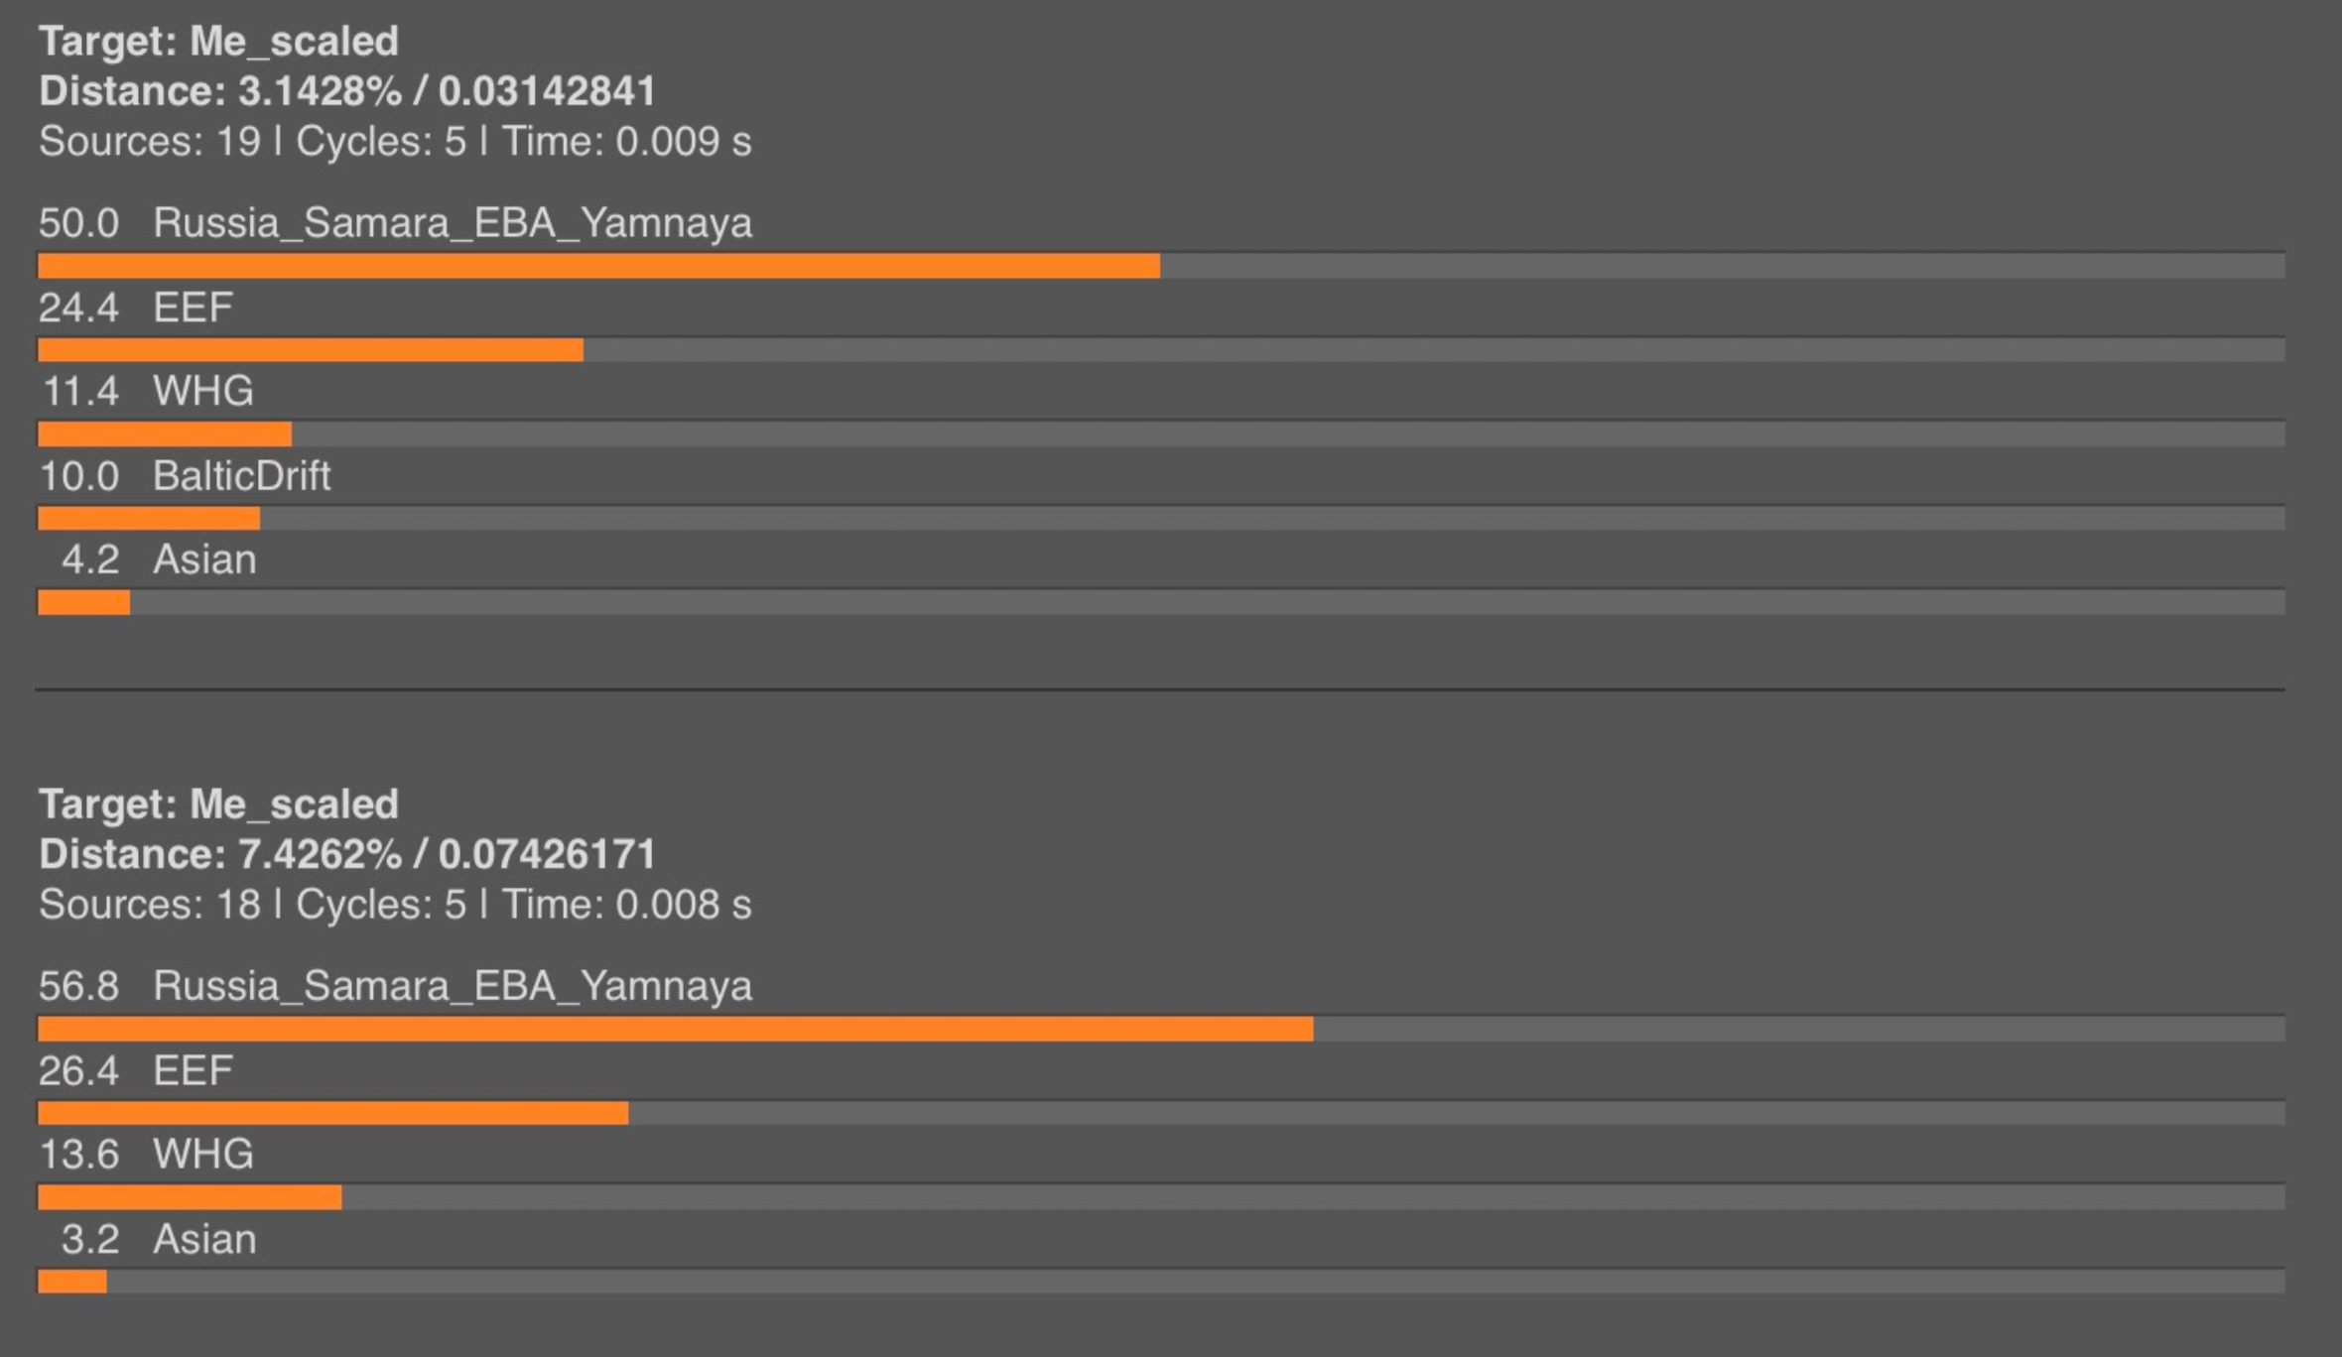Click the orange bar beneath 13.6 WHG

[190, 1197]
